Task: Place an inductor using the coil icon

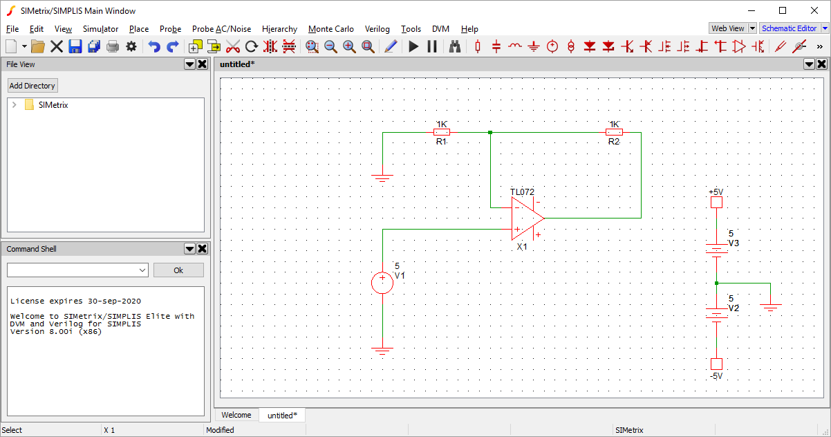Action: [x=515, y=46]
